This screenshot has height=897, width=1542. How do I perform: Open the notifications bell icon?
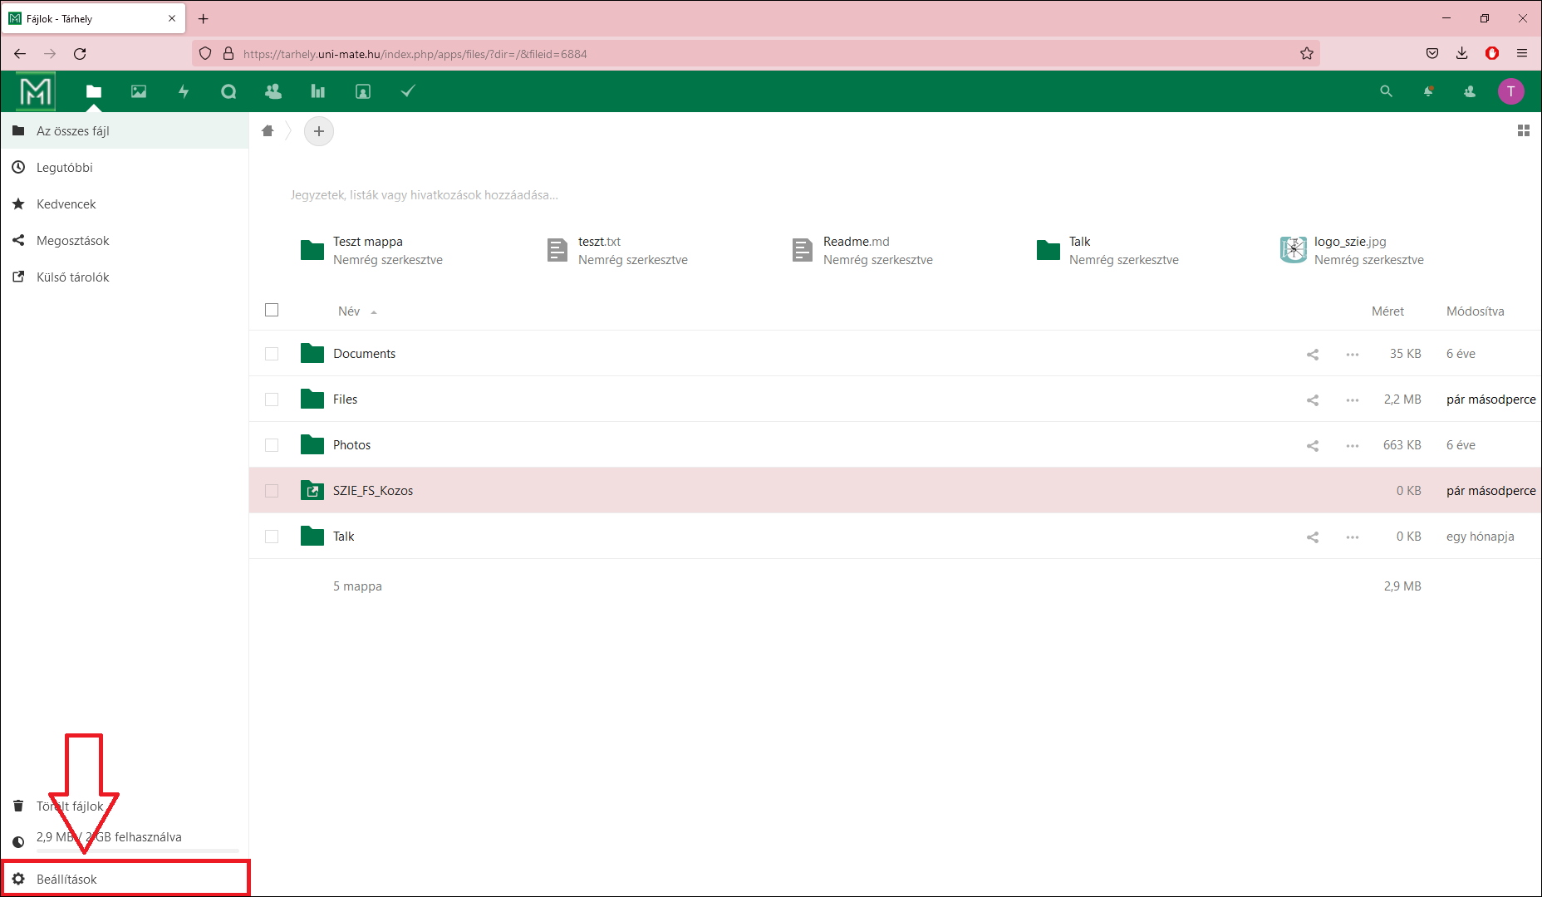pyautogui.click(x=1428, y=91)
